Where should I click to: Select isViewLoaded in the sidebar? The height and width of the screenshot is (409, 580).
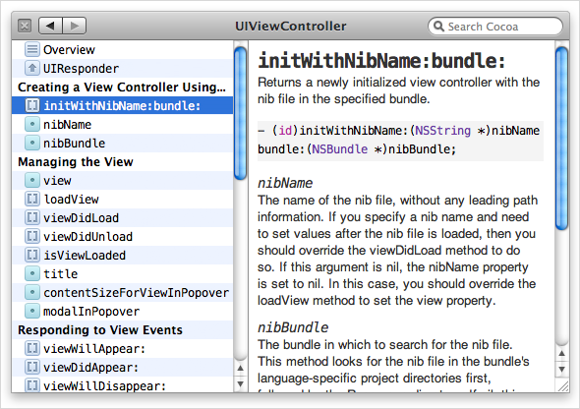(123, 256)
